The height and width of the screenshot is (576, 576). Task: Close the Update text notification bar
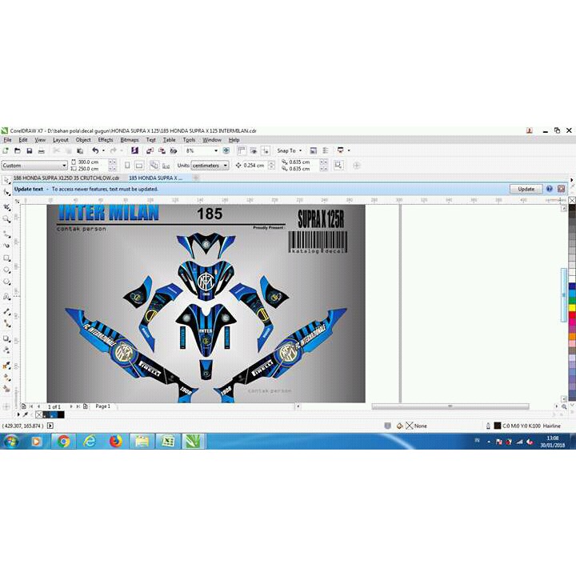tap(562, 189)
